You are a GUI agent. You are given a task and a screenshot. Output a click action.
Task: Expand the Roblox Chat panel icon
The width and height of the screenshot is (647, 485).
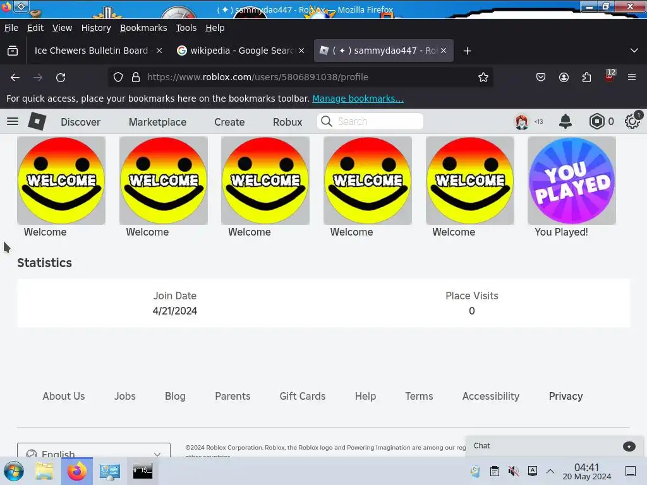(x=629, y=446)
